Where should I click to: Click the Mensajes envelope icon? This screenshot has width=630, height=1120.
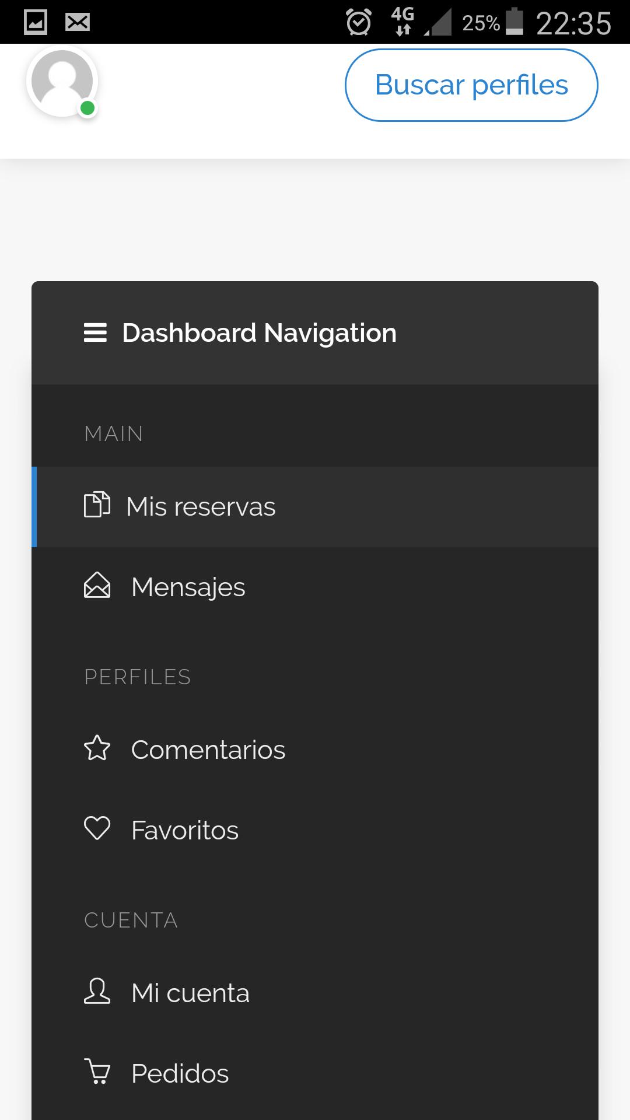coord(97,586)
